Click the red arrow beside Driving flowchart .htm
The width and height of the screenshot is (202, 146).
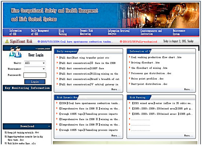[x=130, y=62]
